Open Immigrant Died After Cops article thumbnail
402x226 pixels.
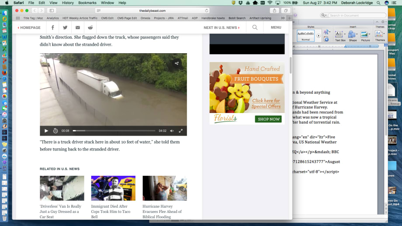coord(113,188)
